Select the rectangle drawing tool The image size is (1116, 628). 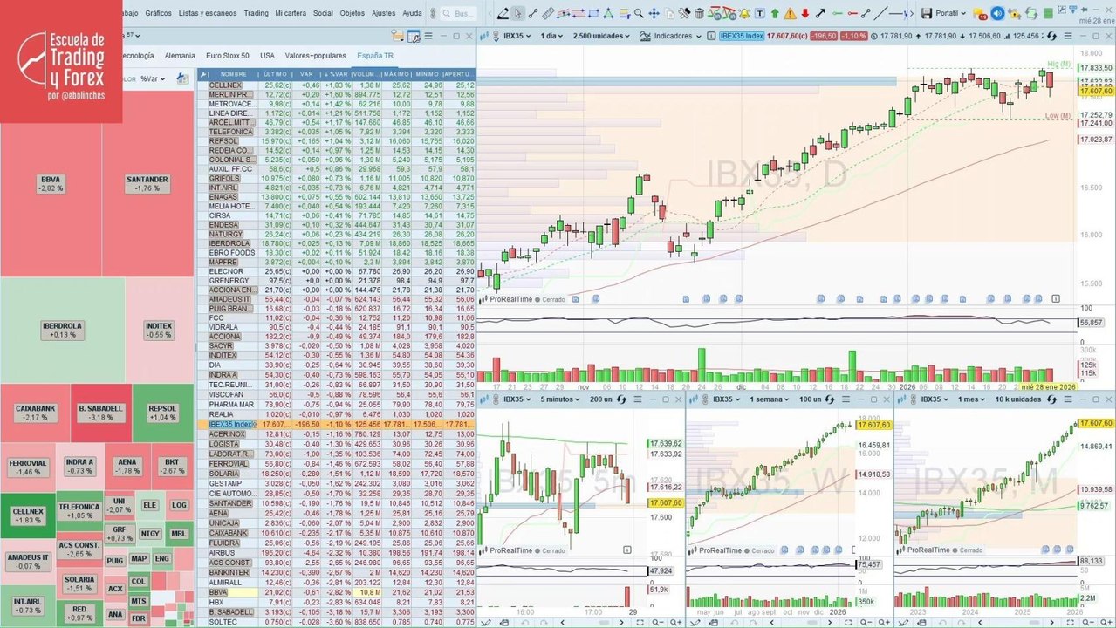(593, 13)
